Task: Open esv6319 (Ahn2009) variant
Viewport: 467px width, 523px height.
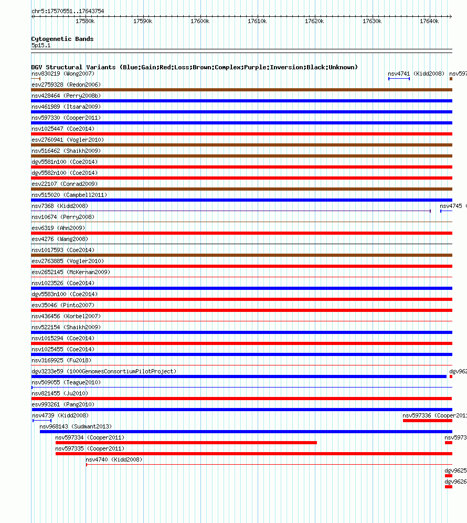Action: point(58,228)
